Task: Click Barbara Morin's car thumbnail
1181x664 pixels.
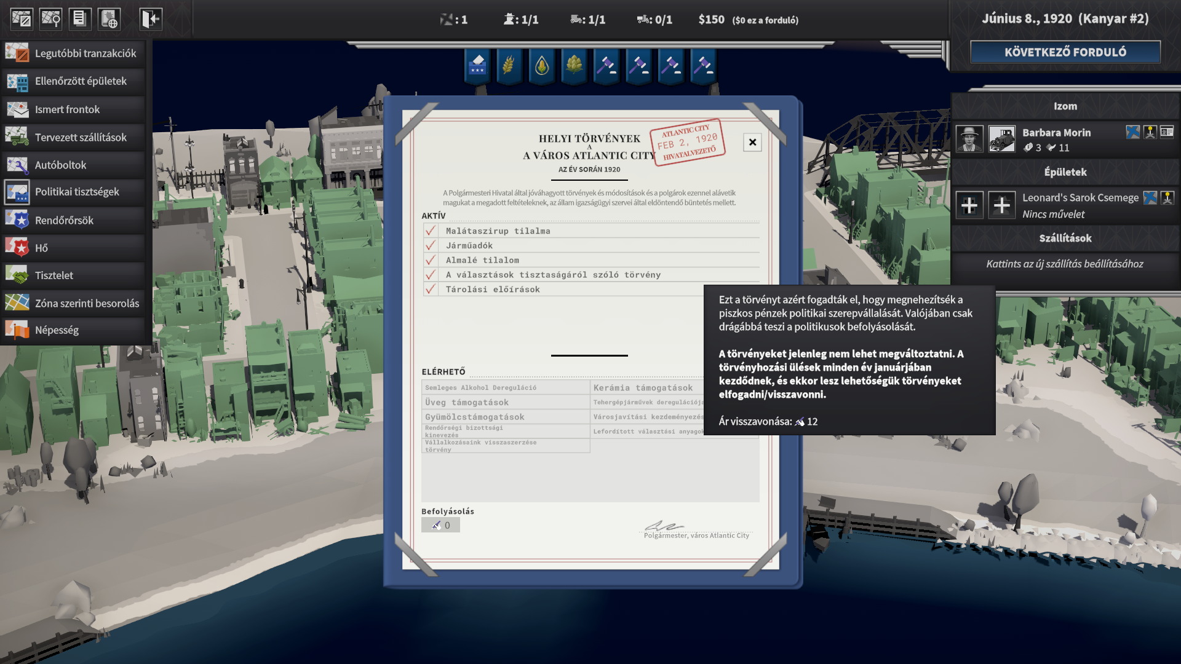Action: click(1001, 139)
